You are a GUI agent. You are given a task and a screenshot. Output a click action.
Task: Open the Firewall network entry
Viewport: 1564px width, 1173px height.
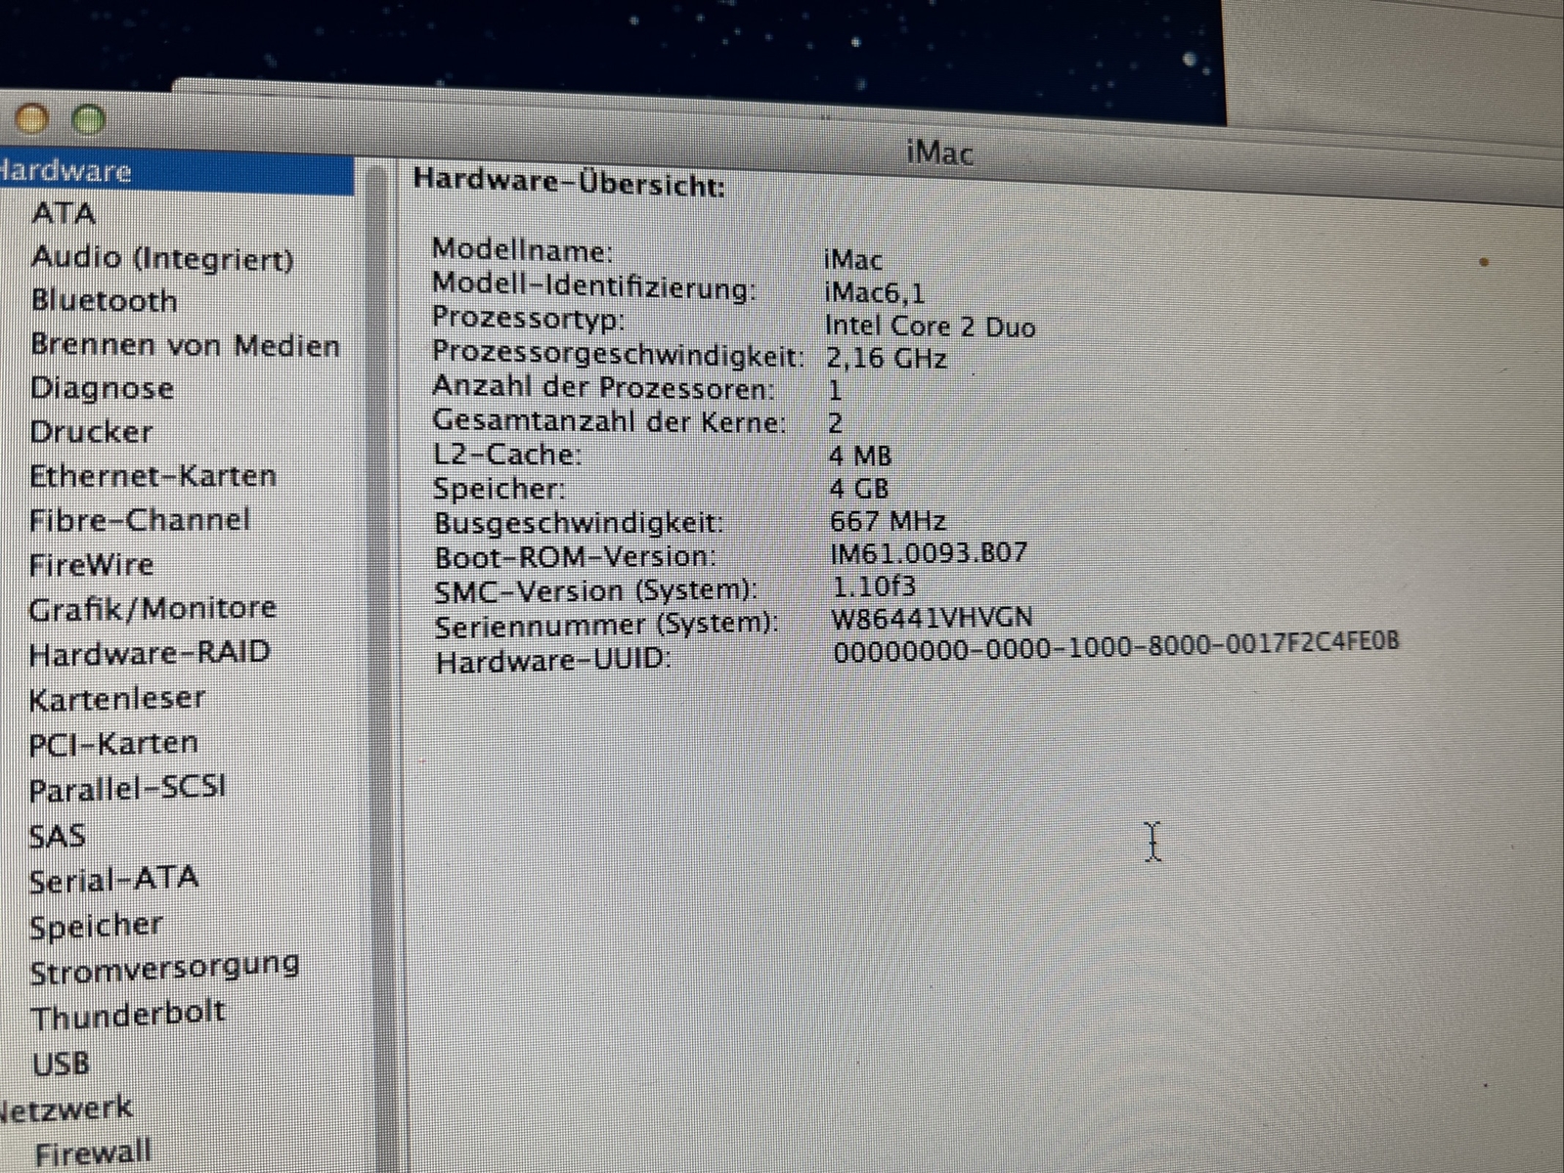point(93,1153)
